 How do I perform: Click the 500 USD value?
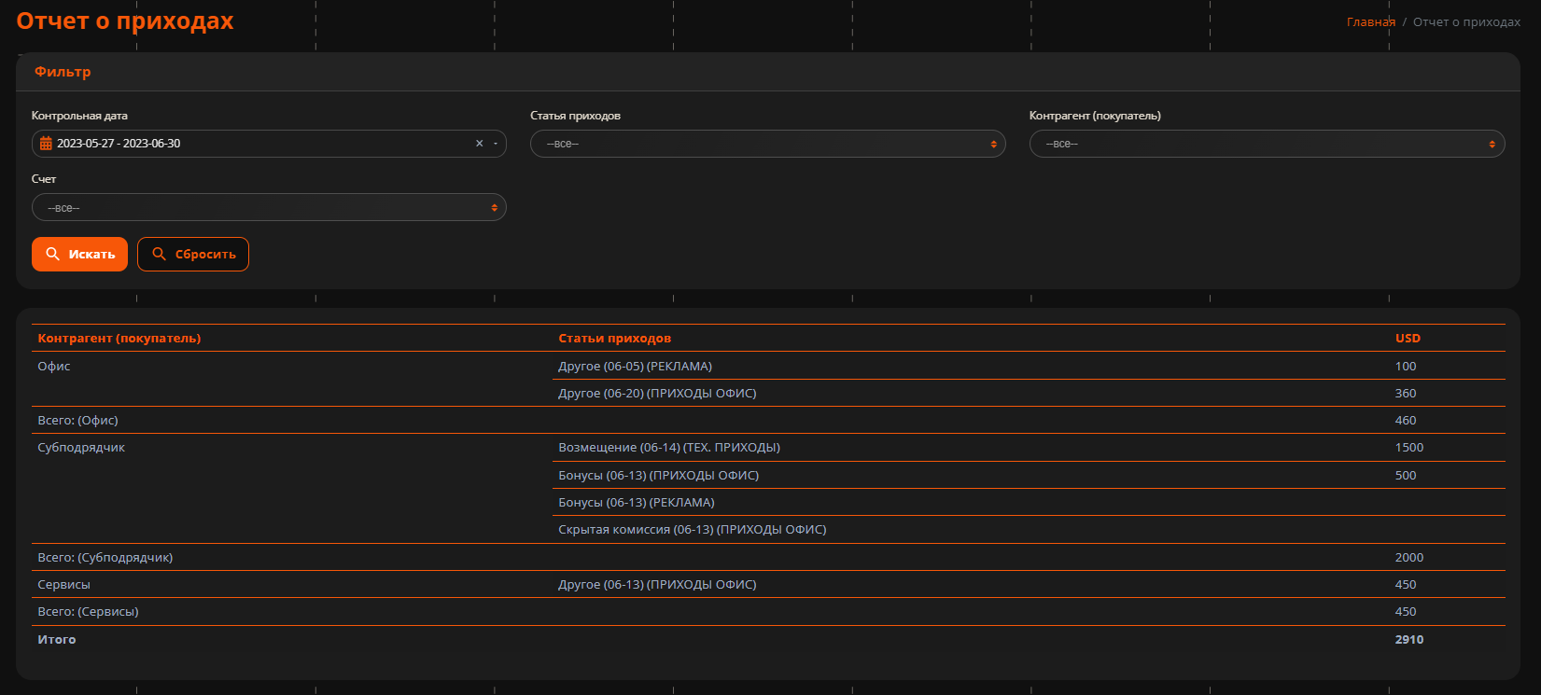tap(1406, 475)
